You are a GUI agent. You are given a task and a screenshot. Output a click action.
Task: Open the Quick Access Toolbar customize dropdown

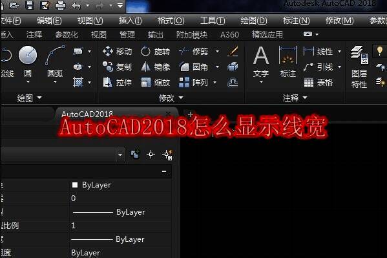pos(120,5)
